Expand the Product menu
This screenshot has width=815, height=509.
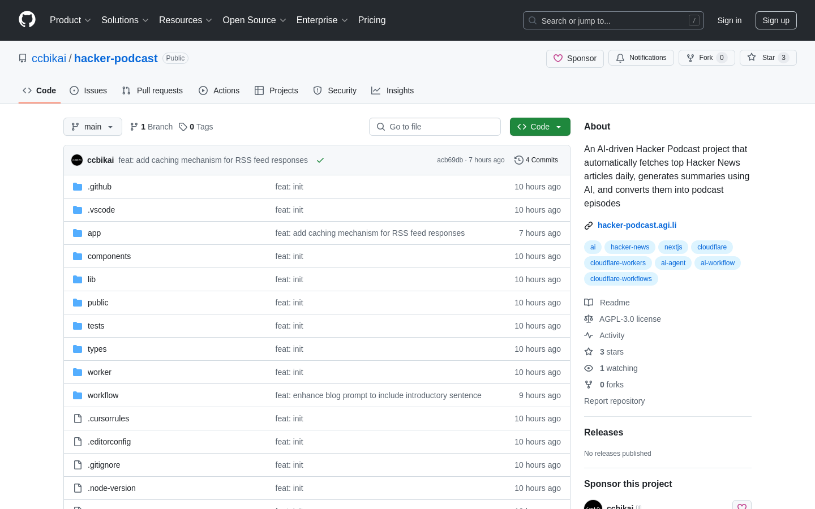[70, 20]
